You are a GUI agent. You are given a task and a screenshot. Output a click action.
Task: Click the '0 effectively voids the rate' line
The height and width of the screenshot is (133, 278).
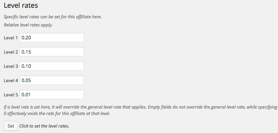[x=57, y=114]
